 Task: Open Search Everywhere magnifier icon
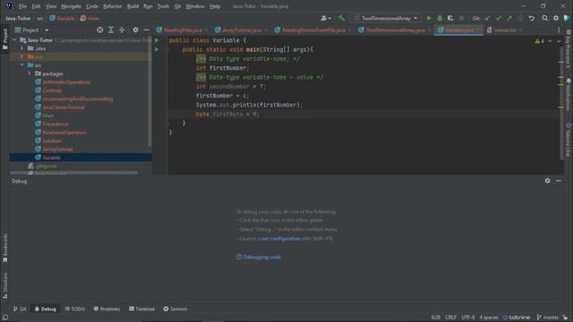tap(545, 18)
